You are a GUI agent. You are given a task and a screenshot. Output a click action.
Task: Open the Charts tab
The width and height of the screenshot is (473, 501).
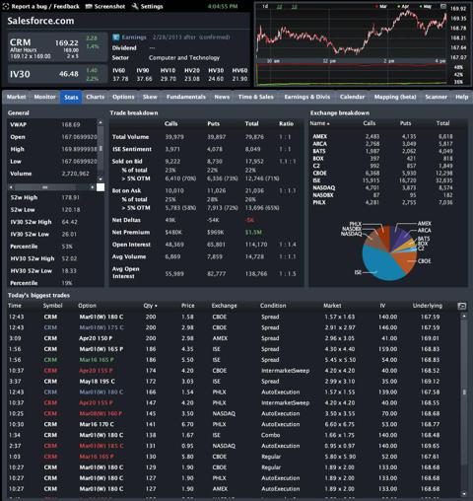96,97
